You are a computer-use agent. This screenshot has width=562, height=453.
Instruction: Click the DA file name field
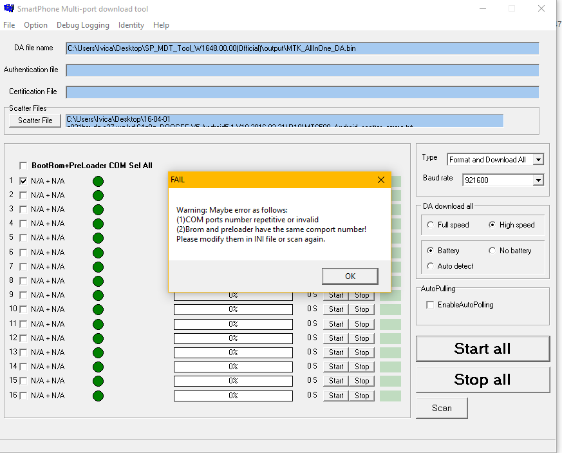(x=303, y=48)
